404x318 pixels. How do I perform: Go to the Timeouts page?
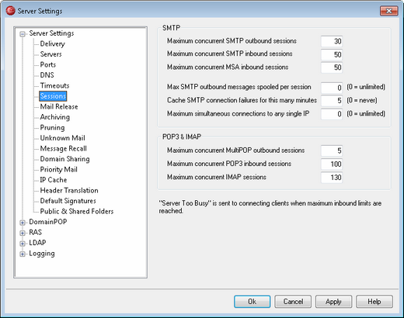point(54,85)
